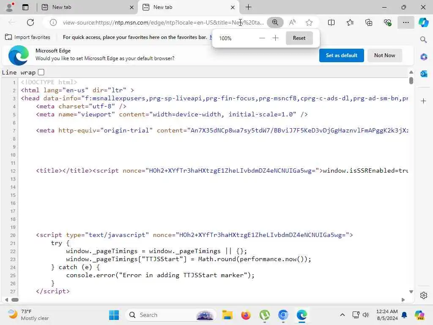Toggle the Line wrap checkbox
The image size is (433, 325).
[x=41, y=72]
